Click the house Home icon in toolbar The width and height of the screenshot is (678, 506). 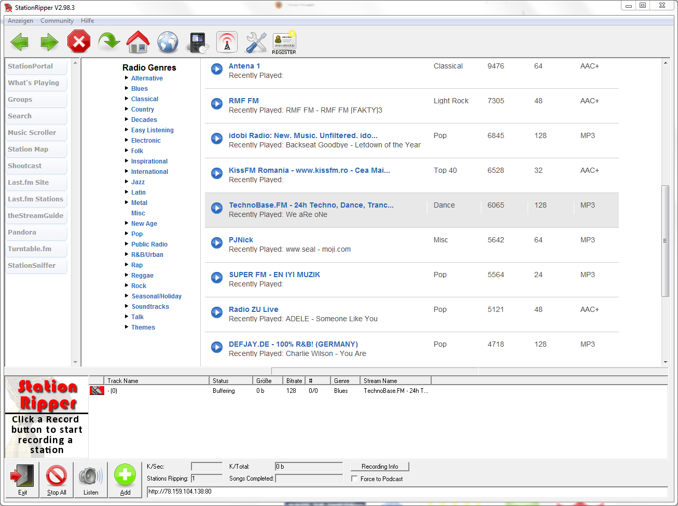click(138, 42)
